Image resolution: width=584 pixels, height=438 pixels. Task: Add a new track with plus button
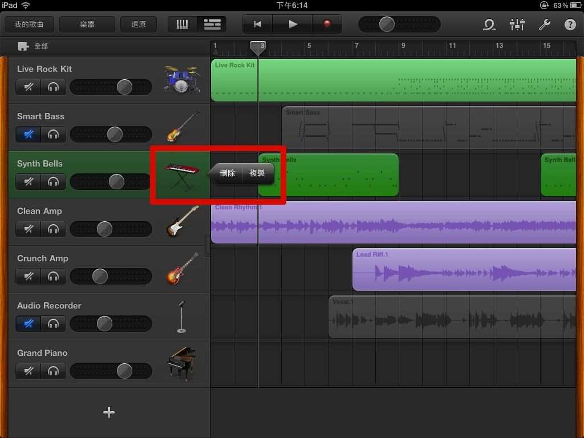[109, 412]
